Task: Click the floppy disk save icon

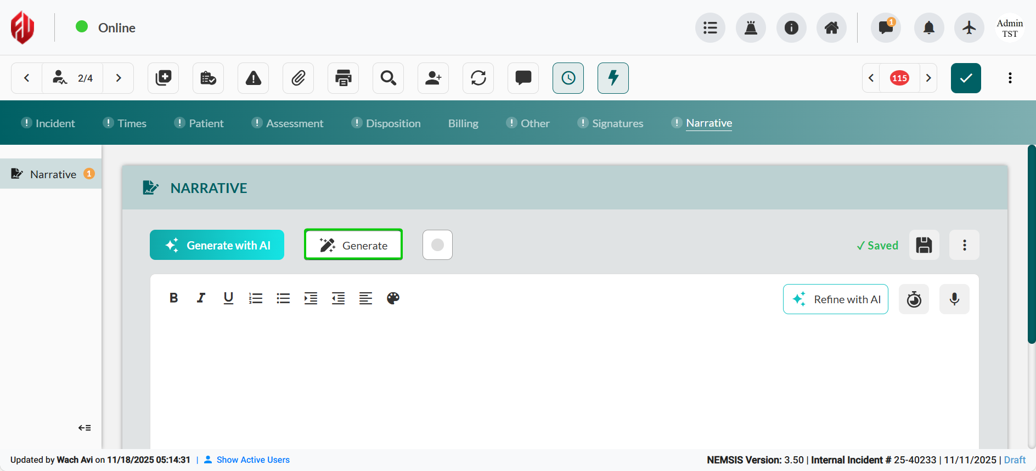Action: (924, 245)
